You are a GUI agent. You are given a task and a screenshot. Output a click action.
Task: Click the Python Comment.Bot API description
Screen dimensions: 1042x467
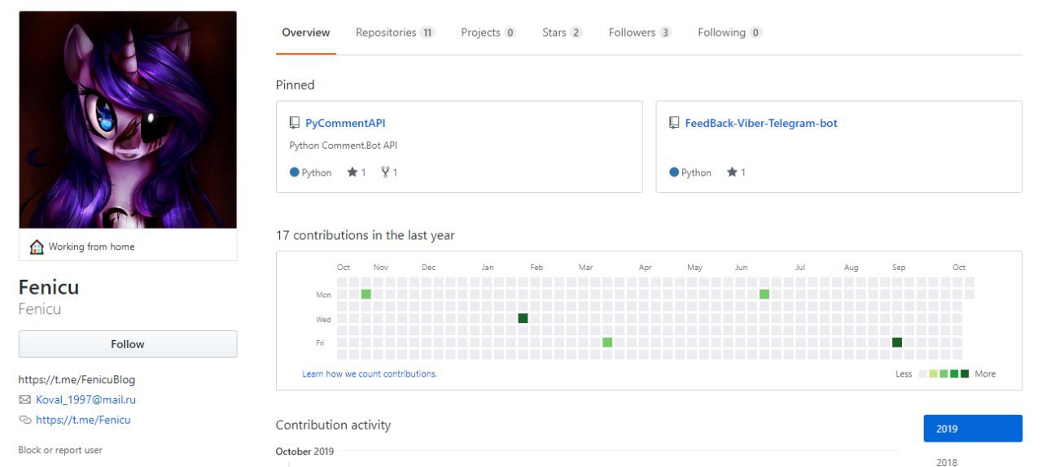tap(344, 146)
